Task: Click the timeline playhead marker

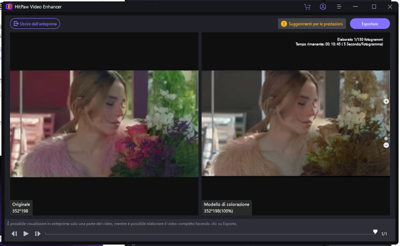Action: click(375, 232)
